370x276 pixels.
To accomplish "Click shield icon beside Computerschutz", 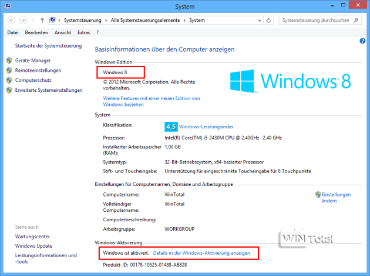I will click(9, 80).
